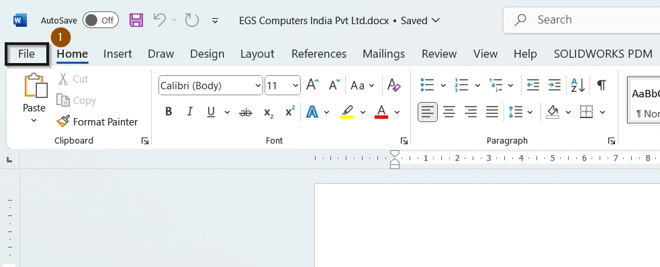Toggle Strikethrough formatting
The height and width of the screenshot is (267, 660).
click(x=246, y=112)
